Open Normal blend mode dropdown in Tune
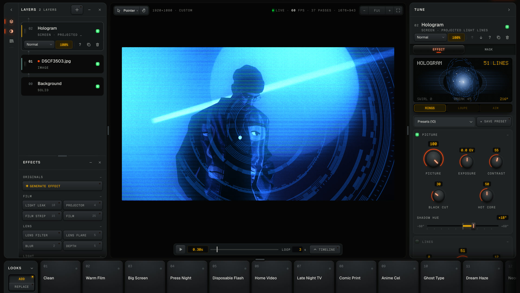 click(430, 37)
